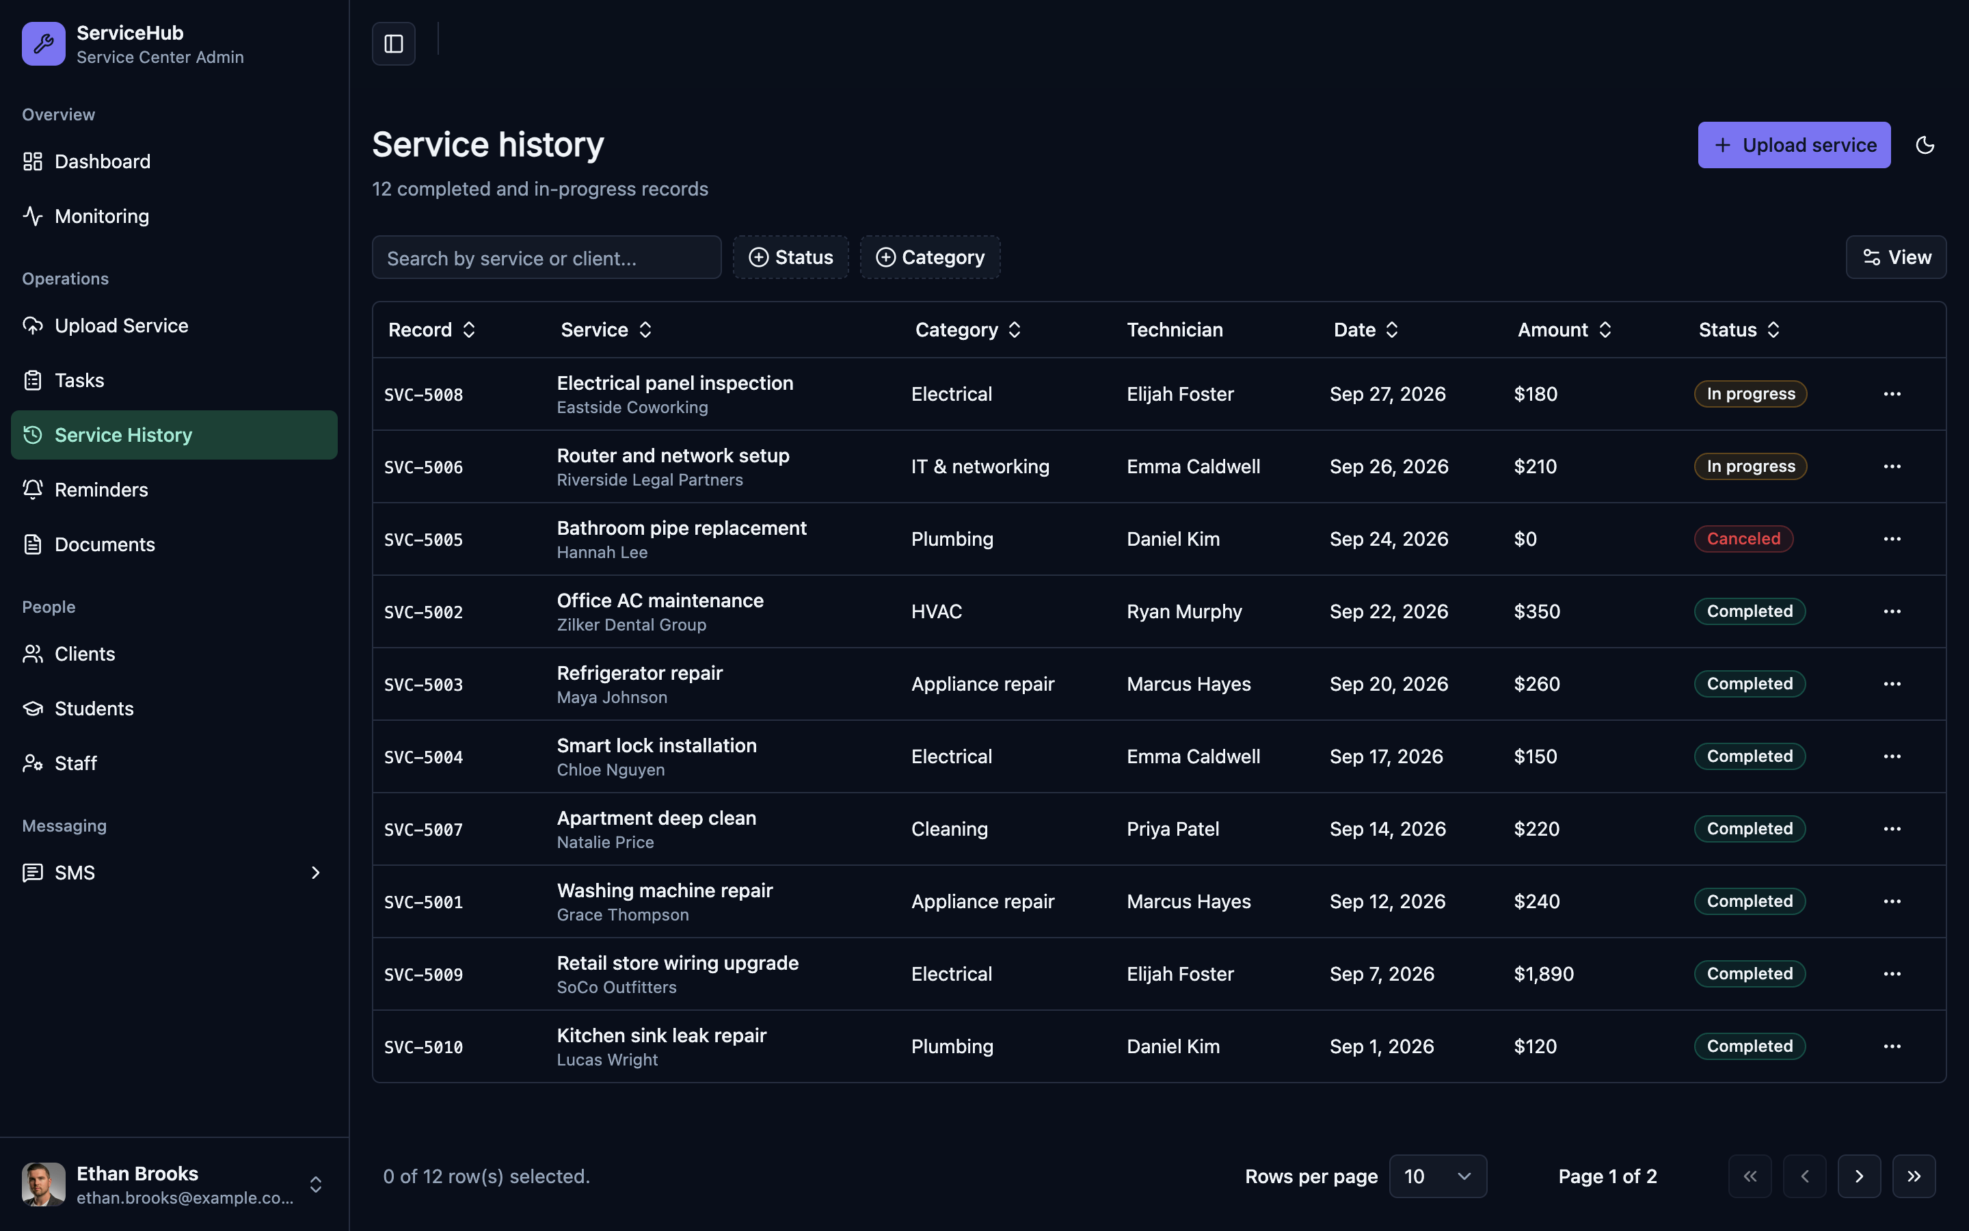Sort by the Status column header
Image resolution: width=1969 pixels, height=1231 pixels.
pyautogui.click(x=1739, y=330)
